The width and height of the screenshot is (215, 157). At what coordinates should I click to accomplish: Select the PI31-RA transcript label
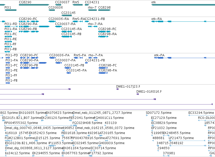pyautogui.click(x=11, y=29)
